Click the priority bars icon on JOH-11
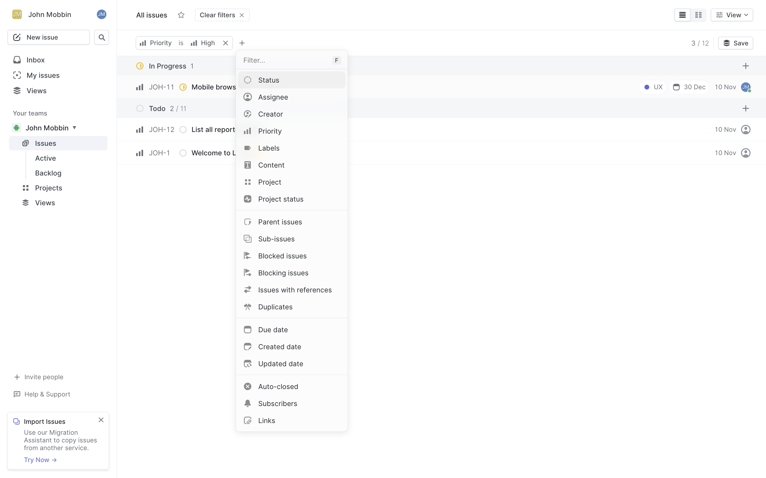This screenshot has width=766, height=478. coord(140,87)
